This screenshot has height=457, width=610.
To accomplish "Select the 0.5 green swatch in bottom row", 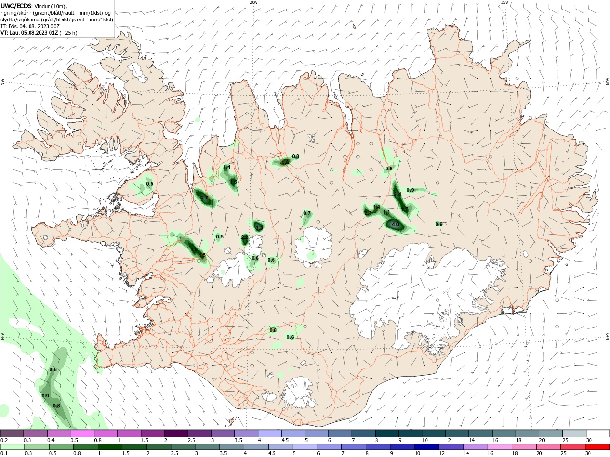I will coord(61,447).
